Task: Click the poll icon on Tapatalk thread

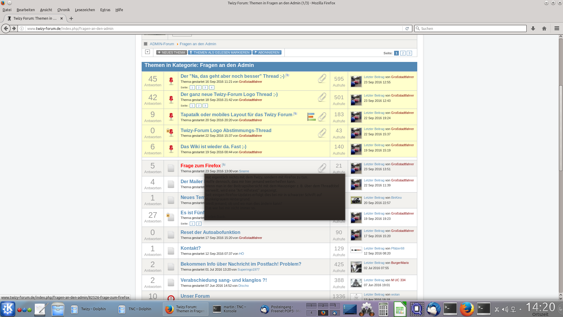Action: point(311,117)
